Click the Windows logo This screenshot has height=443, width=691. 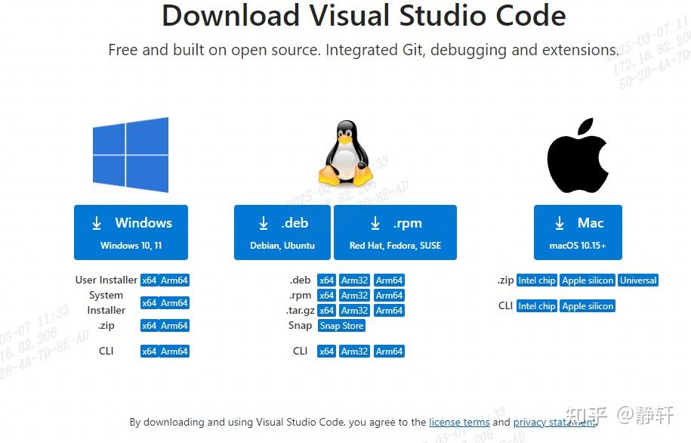131,153
